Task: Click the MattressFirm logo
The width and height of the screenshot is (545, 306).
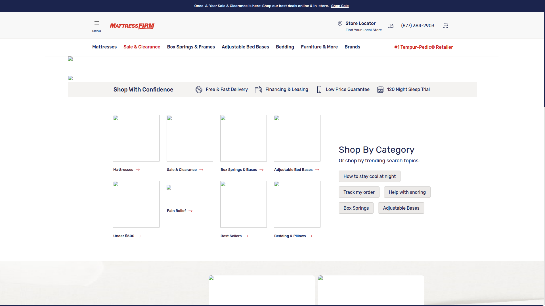Action: pos(132,26)
